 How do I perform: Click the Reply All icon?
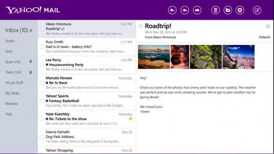(185, 10)
